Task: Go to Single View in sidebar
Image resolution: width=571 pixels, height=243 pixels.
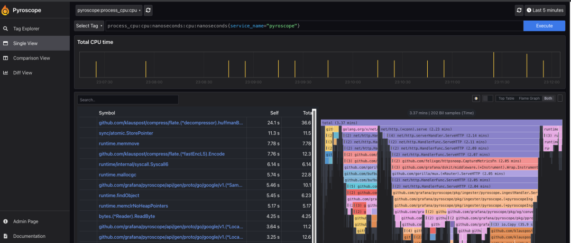Action: [x=35, y=43]
